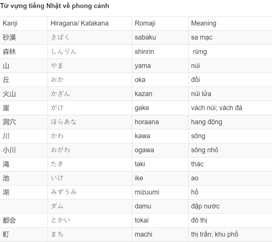Click the romaji word 'kazan'

pos(144,94)
